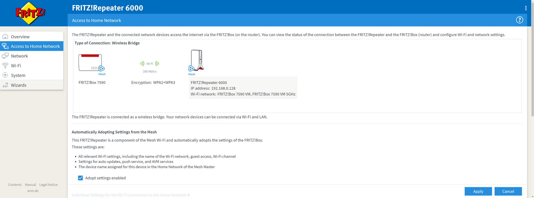Image resolution: width=534 pixels, height=198 pixels.
Task: Visit the avm.de link
Action: click(x=33, y=191)
